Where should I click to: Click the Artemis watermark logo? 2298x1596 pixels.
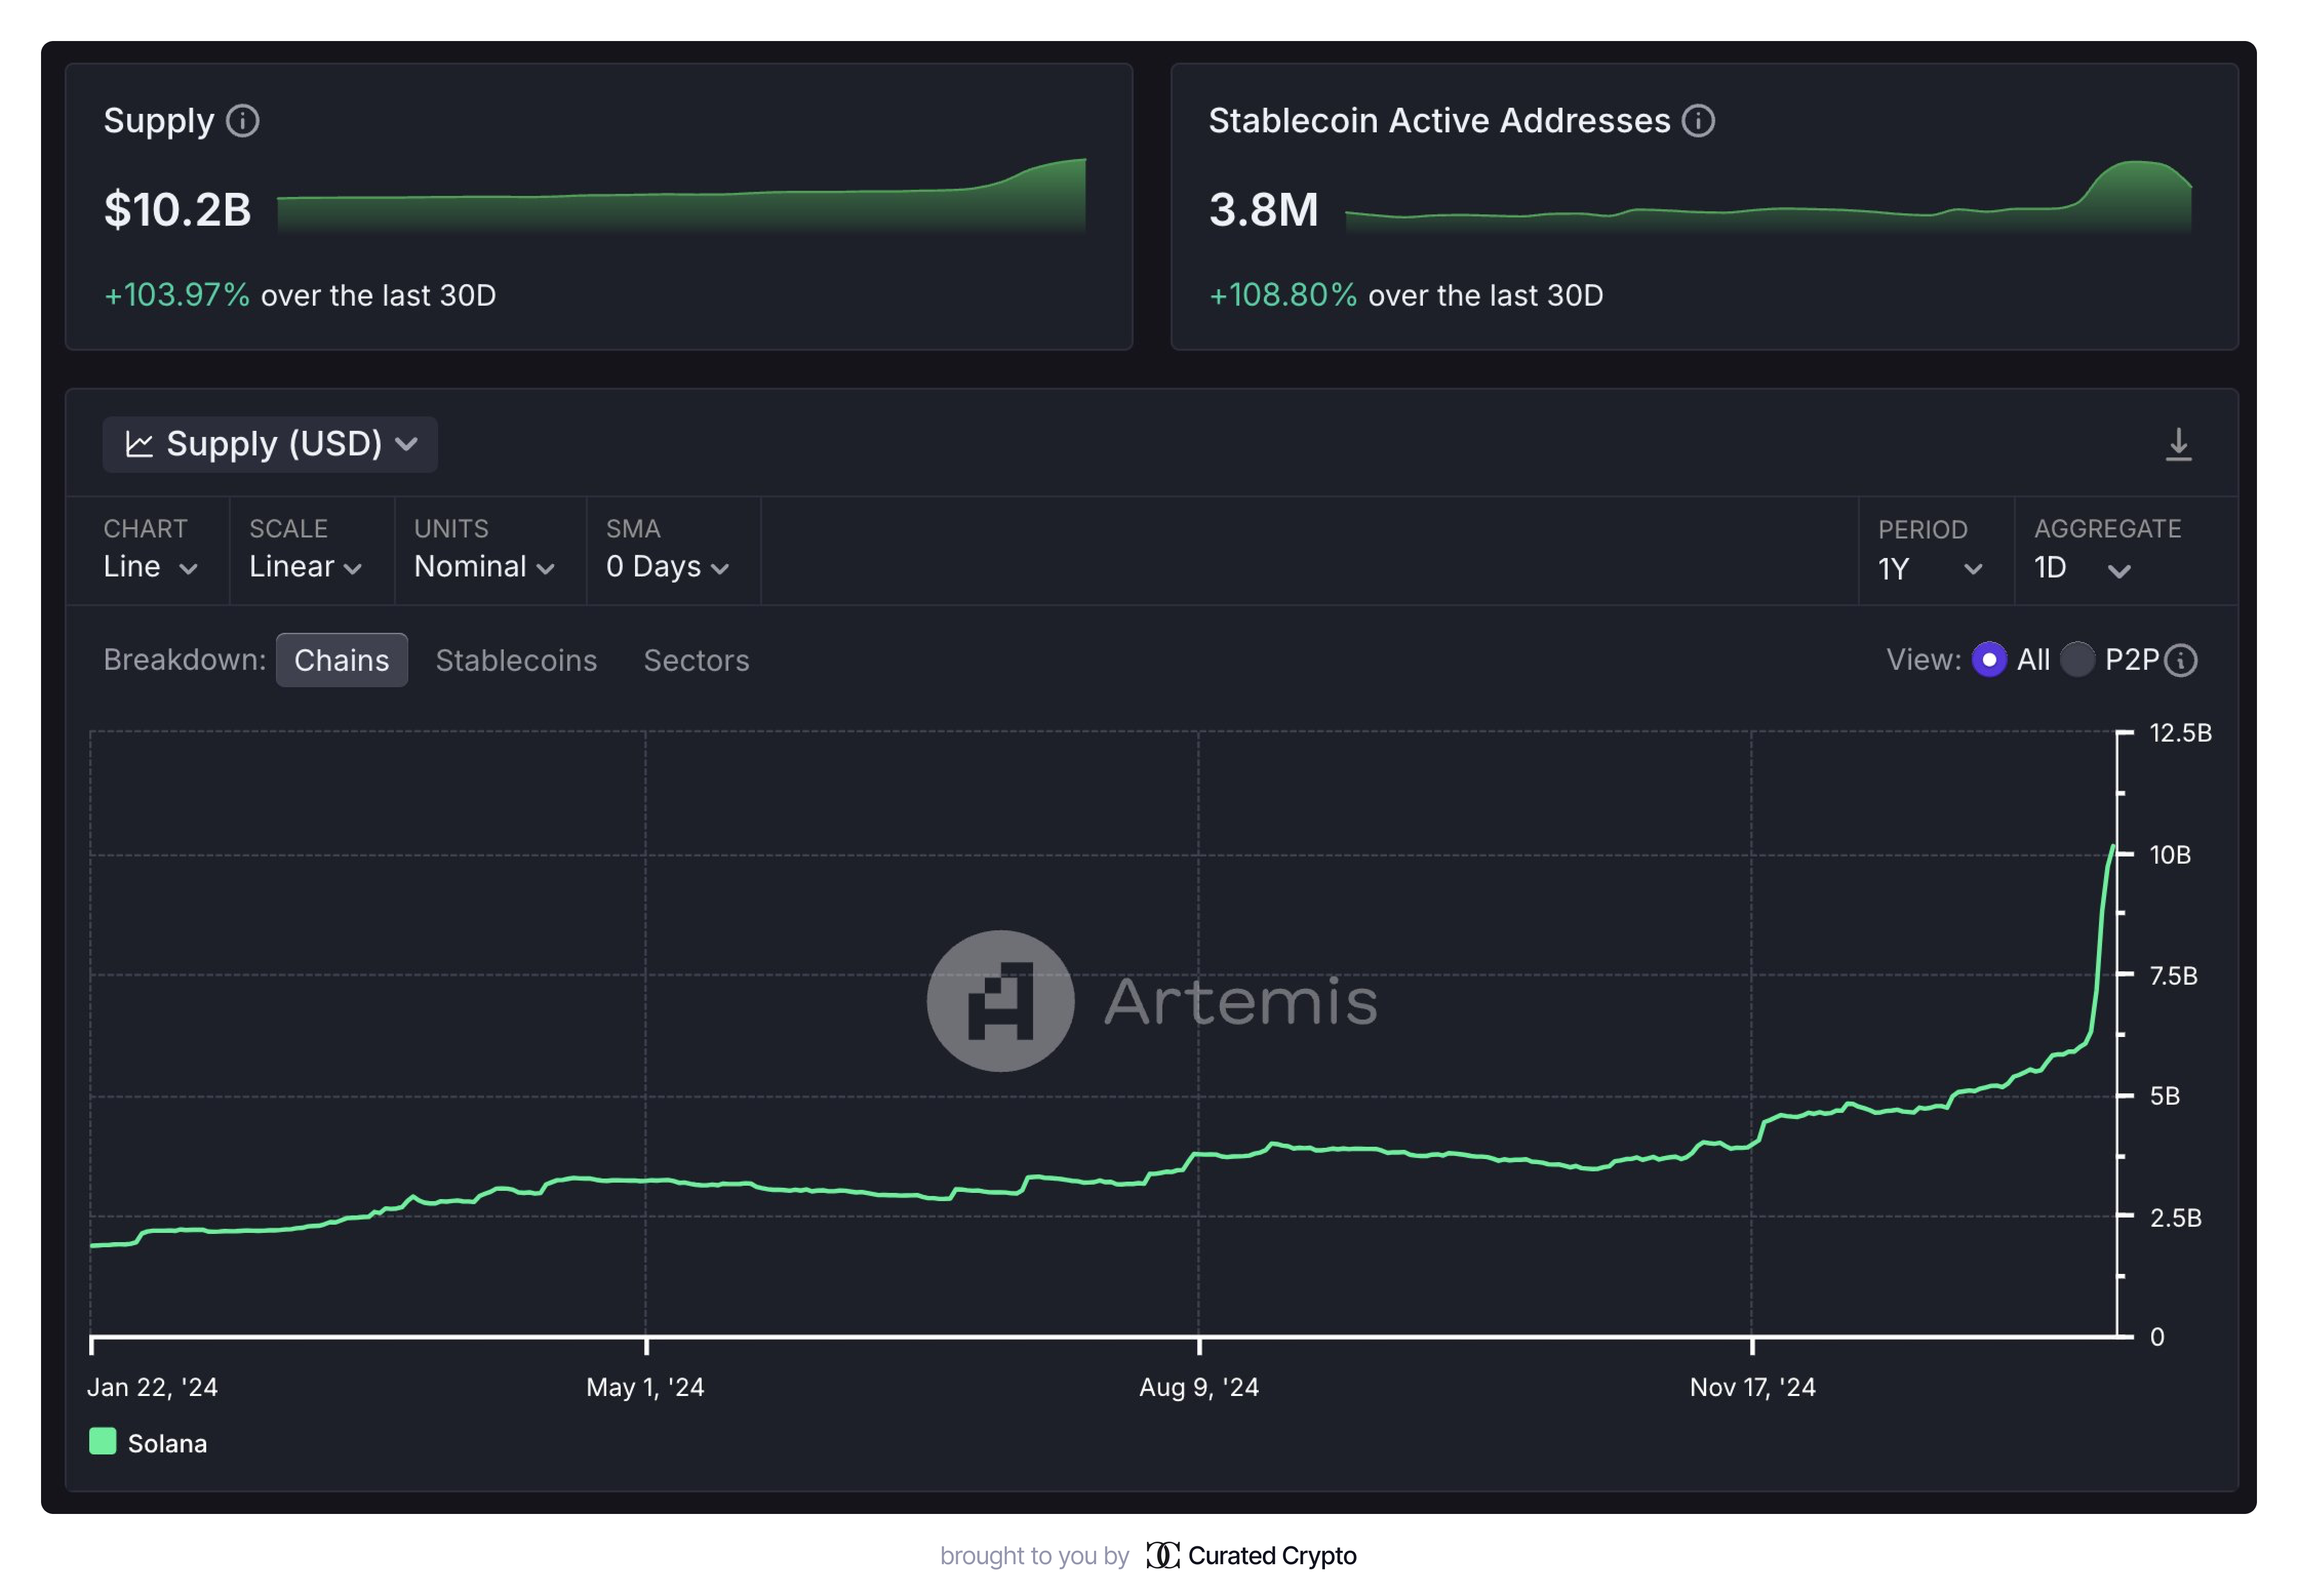tap(1000, 1000)
